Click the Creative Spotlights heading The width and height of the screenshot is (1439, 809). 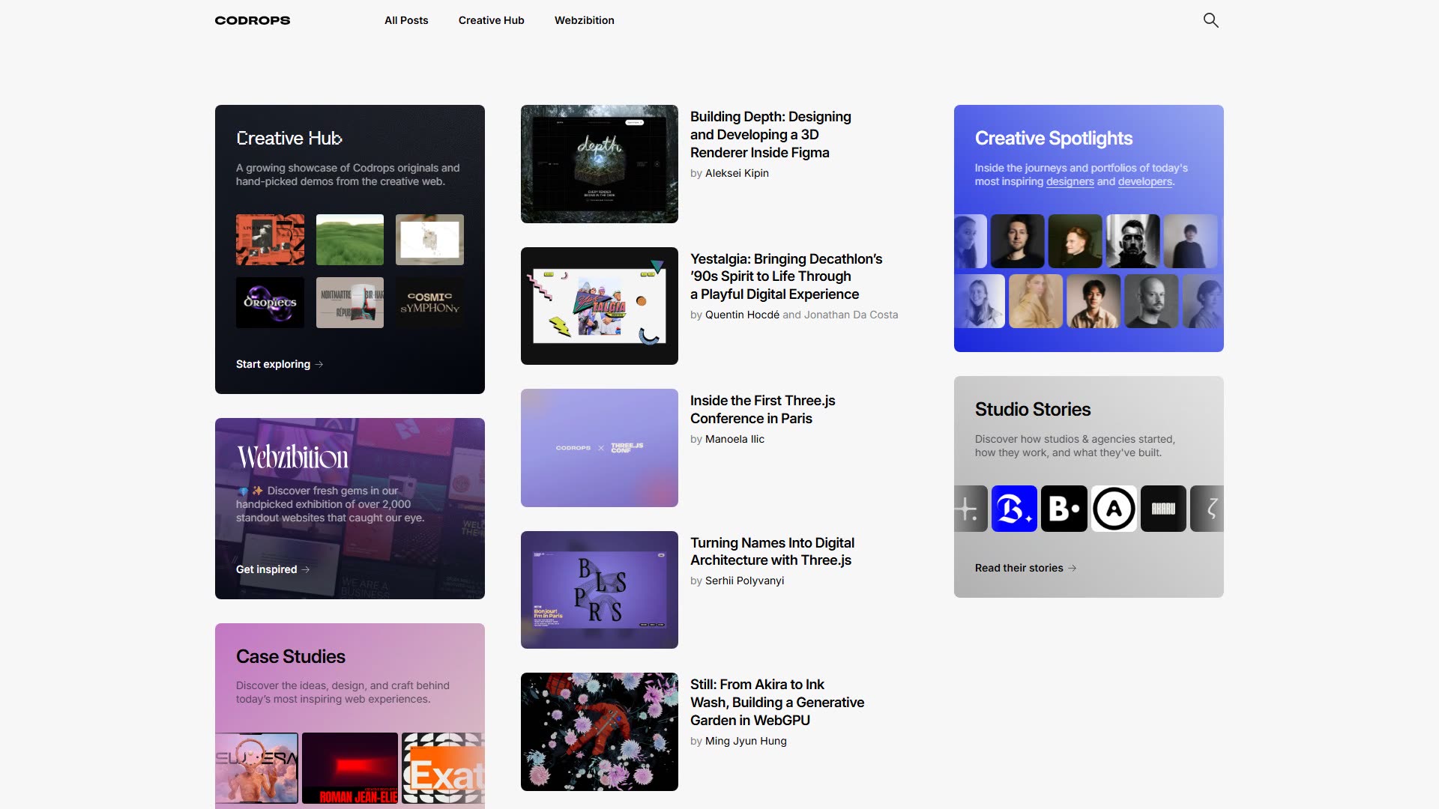[x=1053, y=138]
